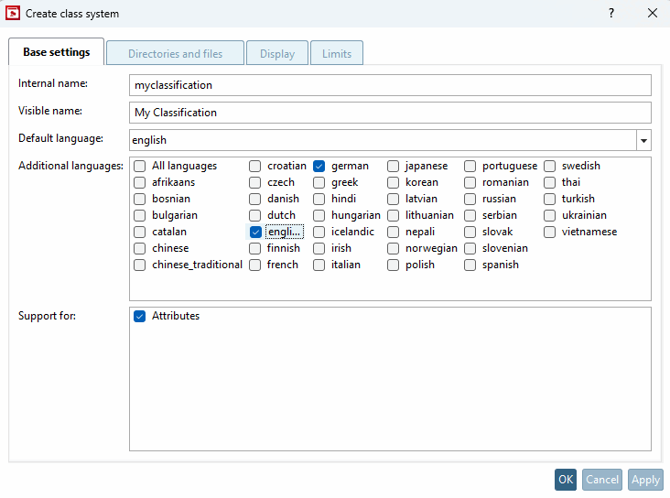Enable the slovak checkbox

(x=470, y=232)
